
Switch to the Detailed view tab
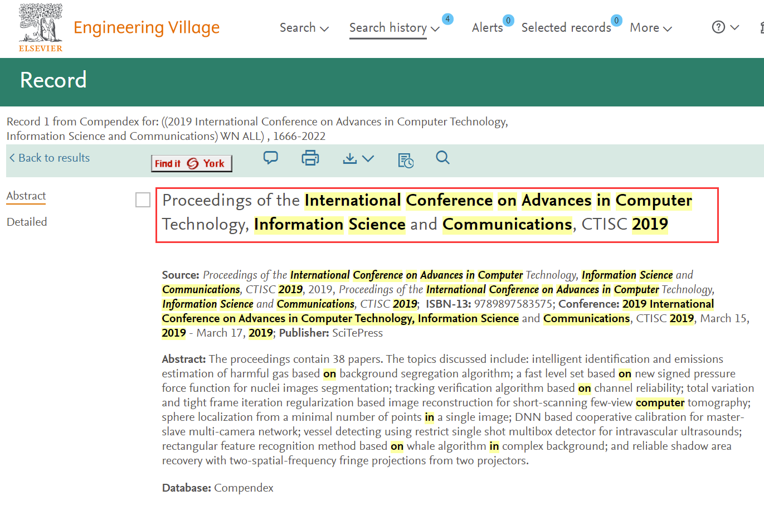click(27, 222)
